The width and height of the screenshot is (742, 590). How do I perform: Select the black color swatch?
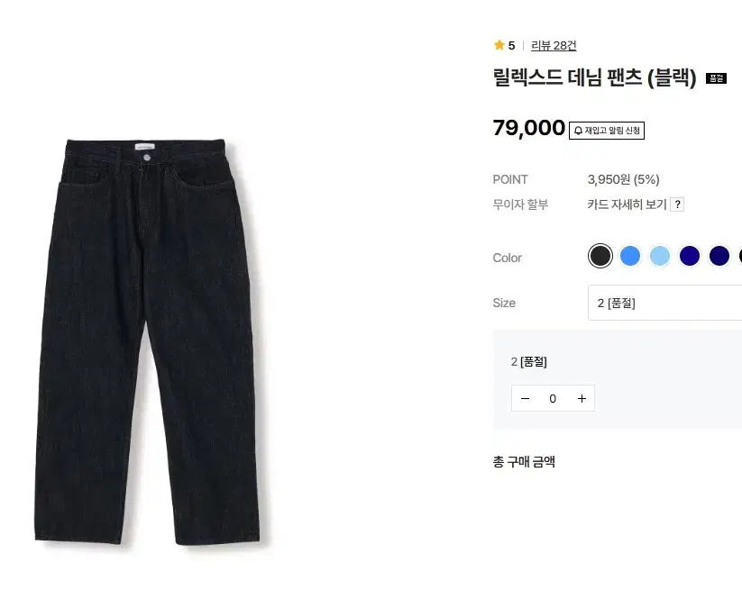tap(600, 256)
